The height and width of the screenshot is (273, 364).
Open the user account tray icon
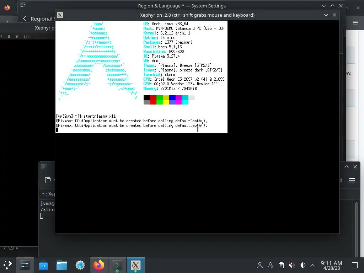(x=260, y=265)
